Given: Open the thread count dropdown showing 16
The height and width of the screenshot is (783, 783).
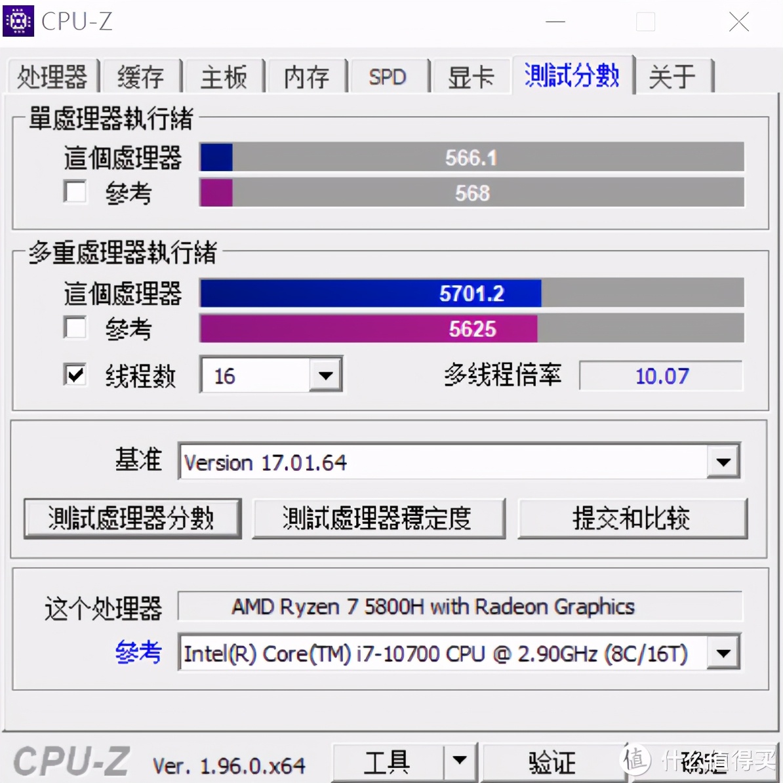Looking at the screenshot, I should tap(325, 374).
